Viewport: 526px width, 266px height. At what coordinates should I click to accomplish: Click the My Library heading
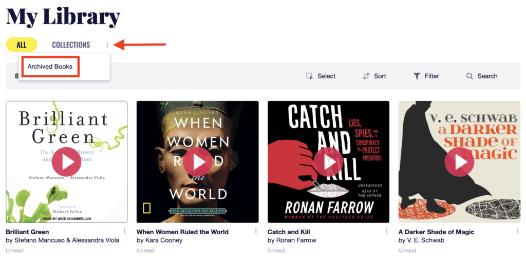(63, 17)
